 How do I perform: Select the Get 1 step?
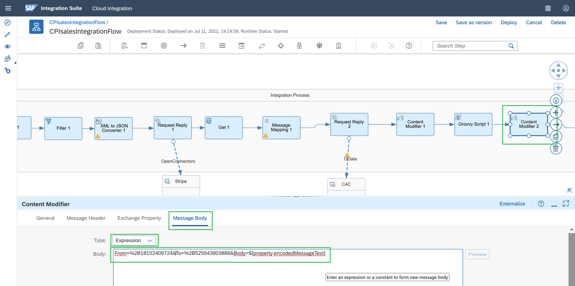click(x=224, y=128)
